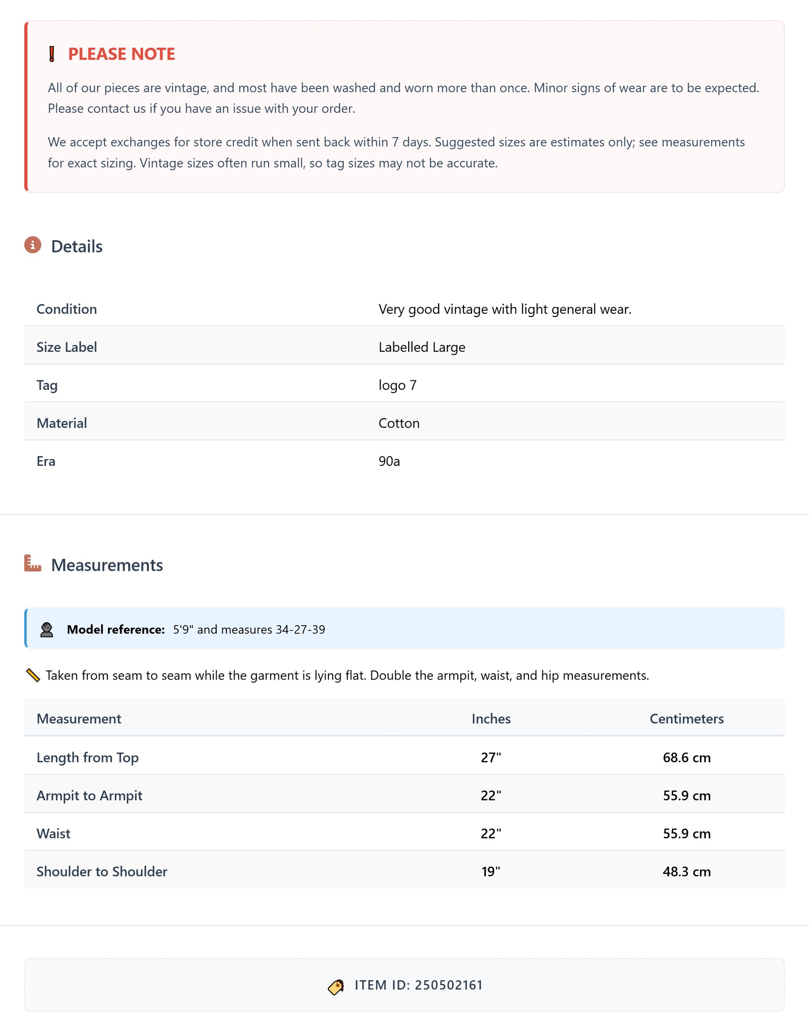Click the Details section heading

pyautogui.click(x=77, y=246)
